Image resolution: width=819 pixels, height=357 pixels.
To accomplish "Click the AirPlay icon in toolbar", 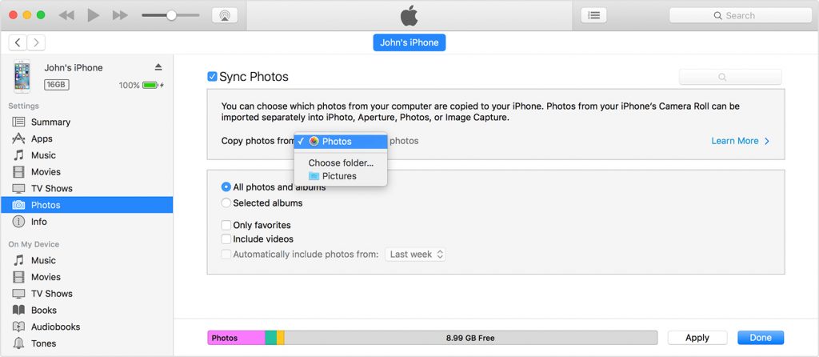I will coord(224,15).
